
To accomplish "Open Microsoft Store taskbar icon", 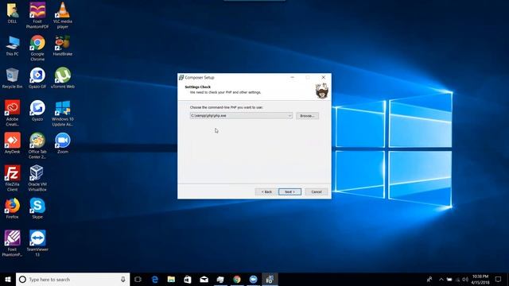I will pyautogui.click(x=188, y=279).
